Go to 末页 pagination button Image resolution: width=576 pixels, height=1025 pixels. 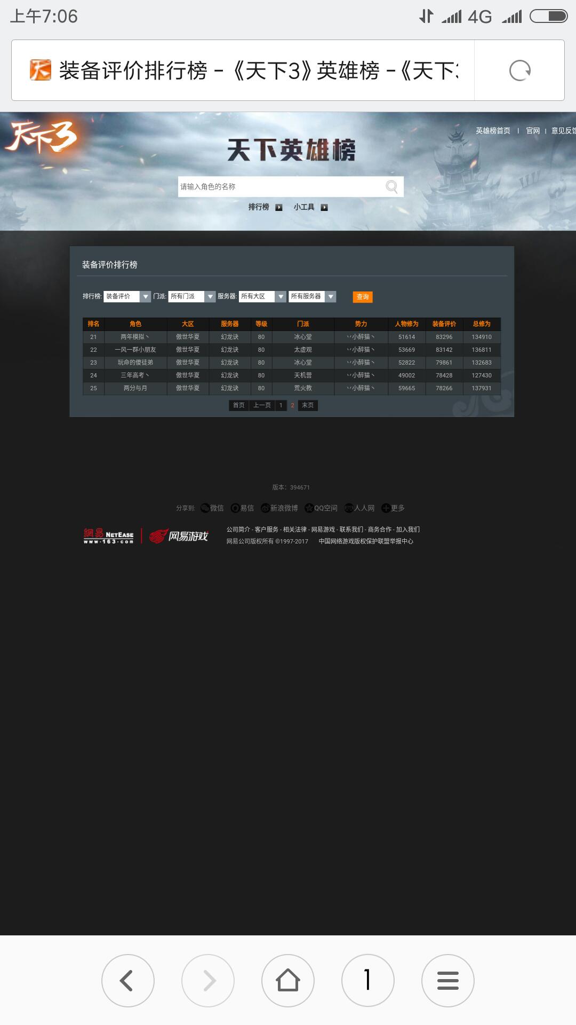[308, 405]
